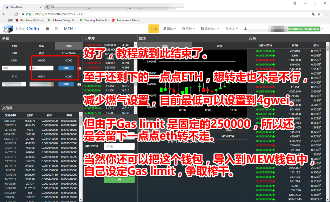Open external link for the 0.554 ETH trade
The height and width of the screenshot is (202, 330).
(x=320, y=64)
